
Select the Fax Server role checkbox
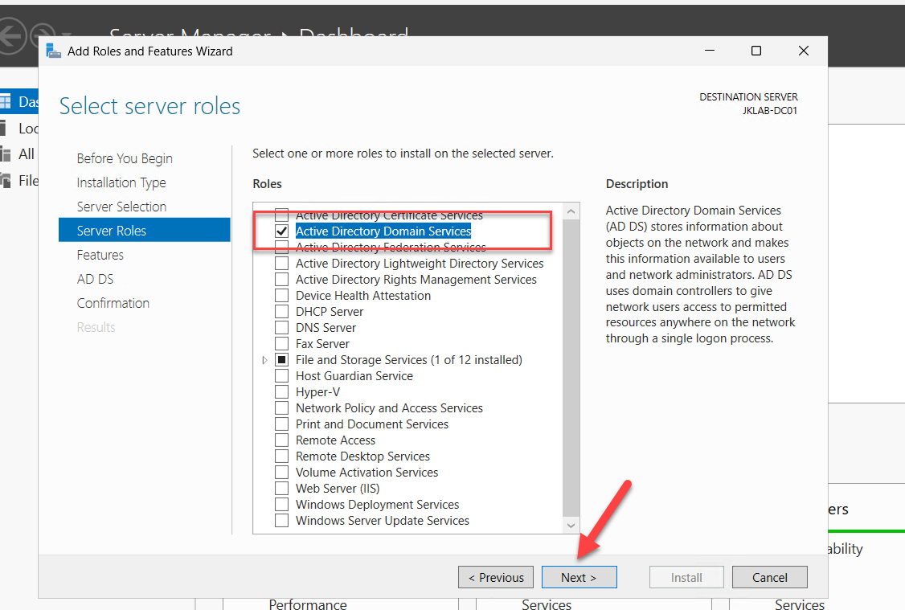pos(281,344)
